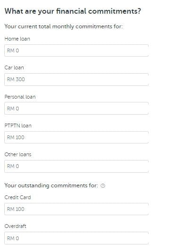This screenshot has width=175, height=252.
Task: Focus the Home loan amount field
Action: coord(76,50)
